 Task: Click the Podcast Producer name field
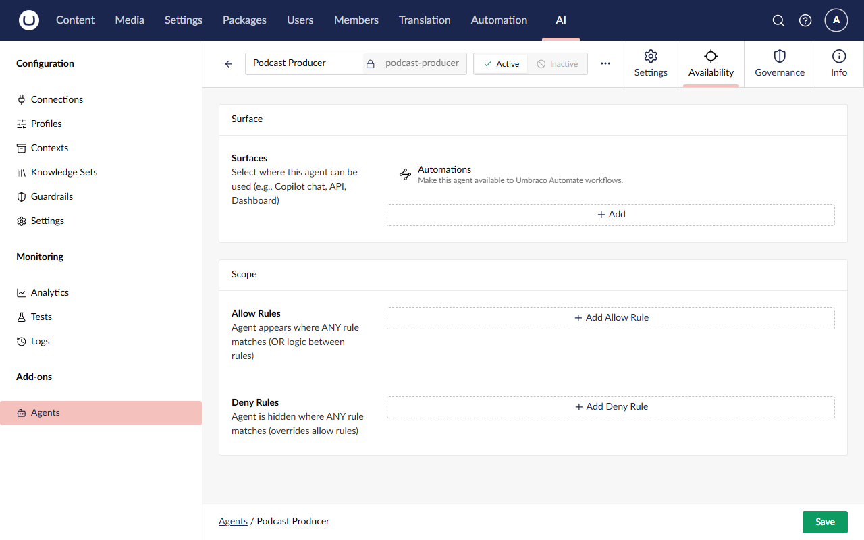tap(304, 63)
